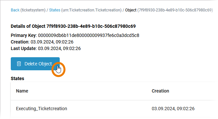Screen dimensions: 218x119
Task: Click the Last Update label
Action: pos(23,48)
